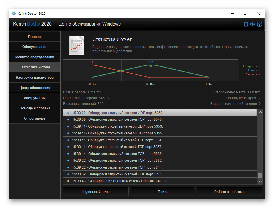Select log entry UDP порт 9762
This screenshot has width=274, height=208.
(160, 174)
